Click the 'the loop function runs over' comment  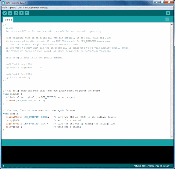39,111
